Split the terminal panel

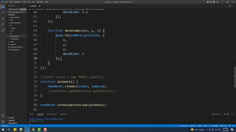pos(225,114)
